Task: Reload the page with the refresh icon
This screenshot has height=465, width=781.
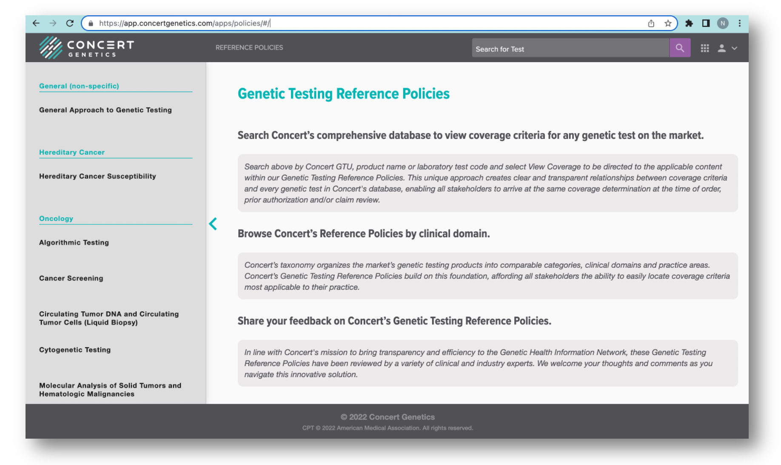Action: click(x=70, y=23)
